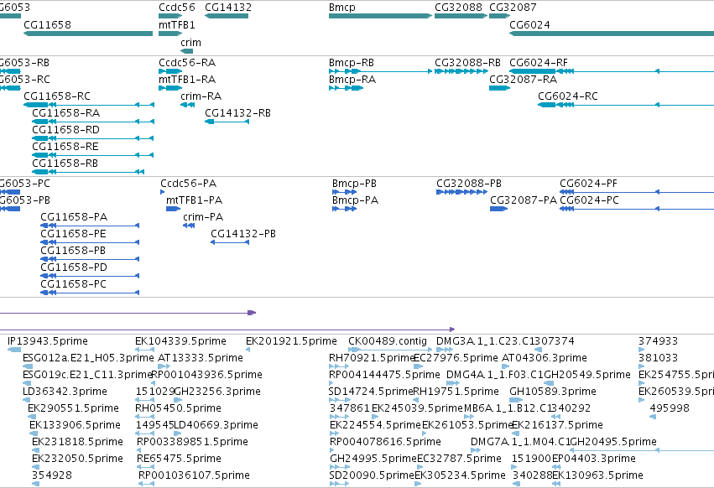The width and height of the screenshot is (714, 488).
Task: Select transcript CG14132-RB
Action: click(x=227, y=122)
